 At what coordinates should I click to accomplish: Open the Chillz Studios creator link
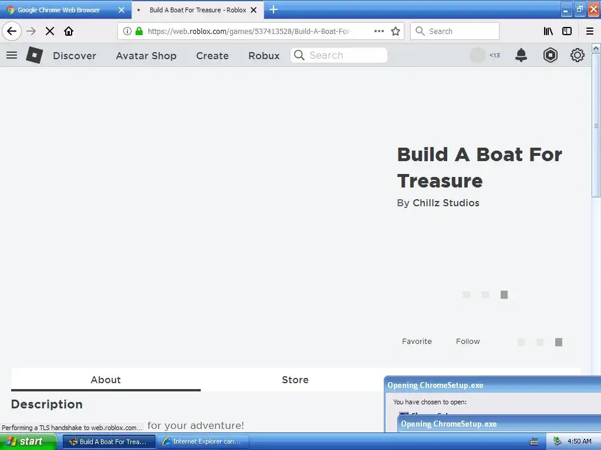pos(446,203)
